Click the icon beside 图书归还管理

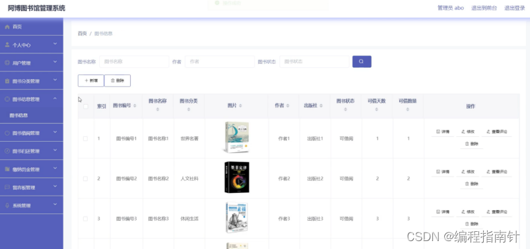coord(7,151)
